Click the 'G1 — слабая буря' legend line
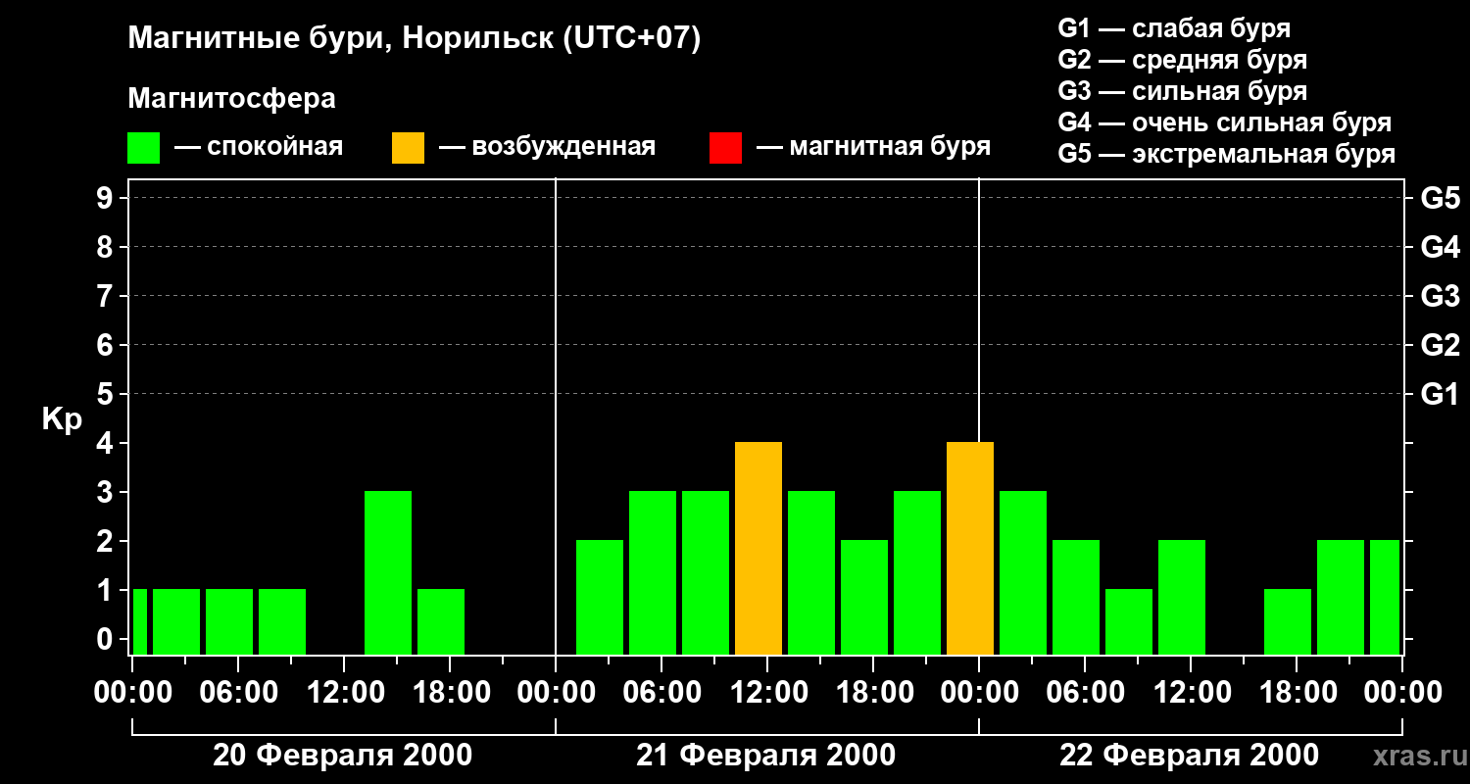1470x784 pixels. pyautogui.click(x=1174, y=27)
